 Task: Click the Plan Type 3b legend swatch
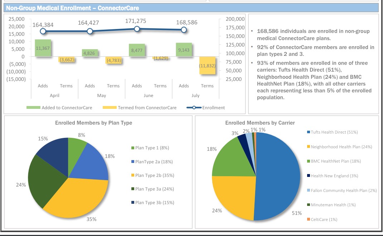click(132, 203)
